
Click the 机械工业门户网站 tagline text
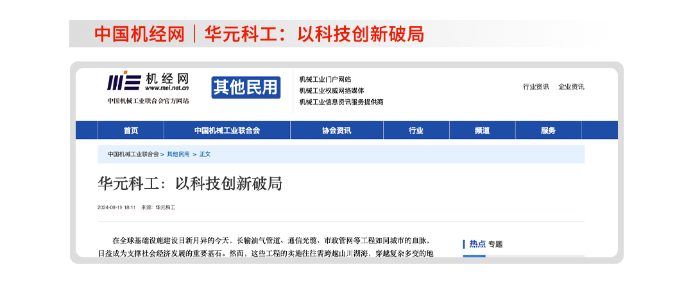(325, 79)
